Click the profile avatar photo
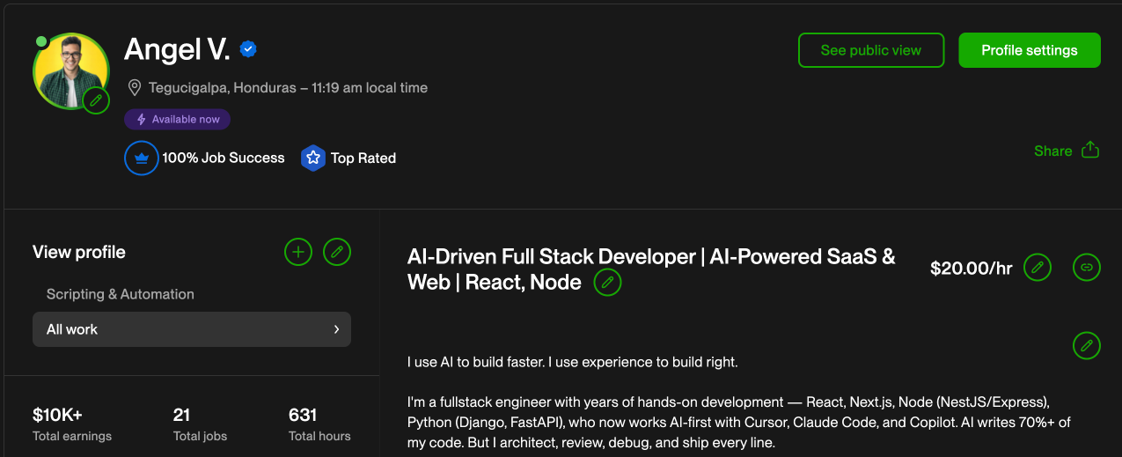This screenshot has height=457, width=1122. coord(70,70)
